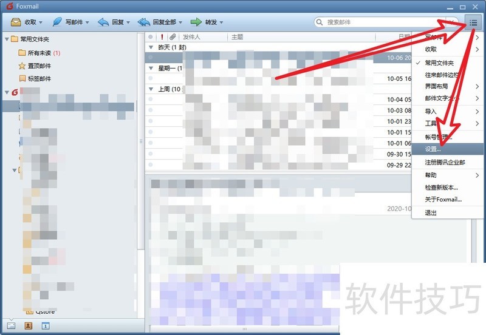Choose 帐号管理... from the menu

pyautogui.click(x=447, y=137)
